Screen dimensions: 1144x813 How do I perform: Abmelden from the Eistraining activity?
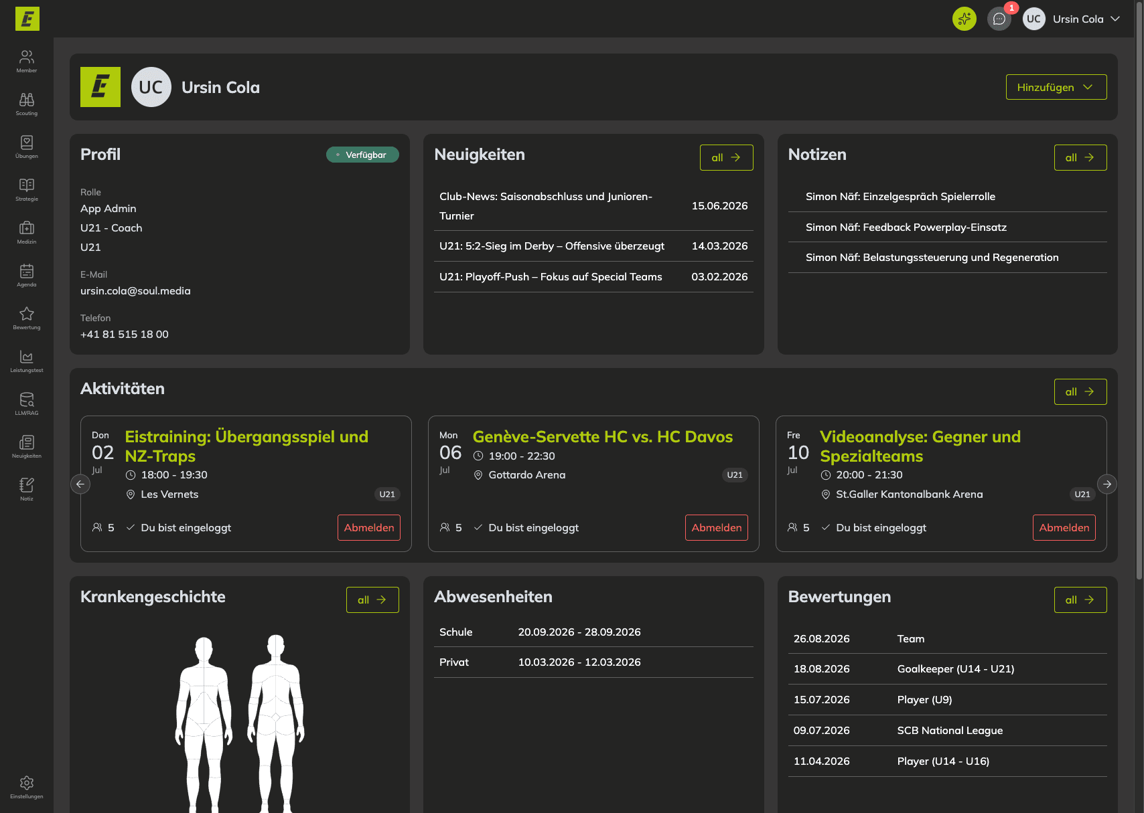(x=369, y=527)
